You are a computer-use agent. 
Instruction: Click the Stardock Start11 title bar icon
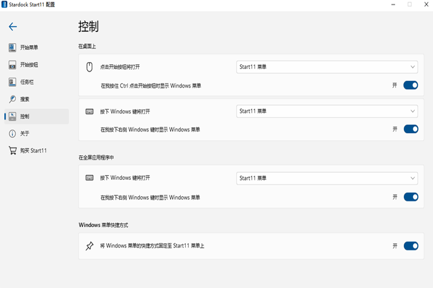coord(4,4)
